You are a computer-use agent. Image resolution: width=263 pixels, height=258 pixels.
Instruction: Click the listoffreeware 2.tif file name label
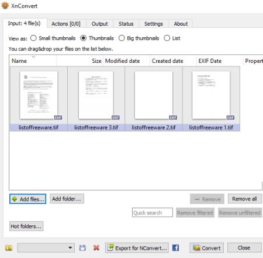coord(154,128)
